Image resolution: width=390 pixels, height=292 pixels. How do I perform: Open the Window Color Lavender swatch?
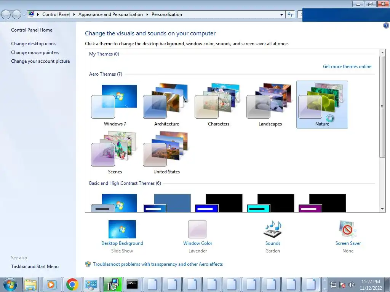tap(197, 229)
